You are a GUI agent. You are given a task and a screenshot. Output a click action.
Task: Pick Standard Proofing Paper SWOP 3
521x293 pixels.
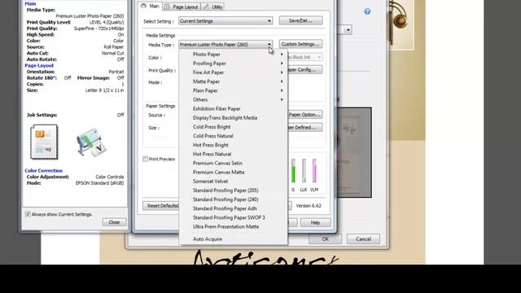click(x=234, y=217)
